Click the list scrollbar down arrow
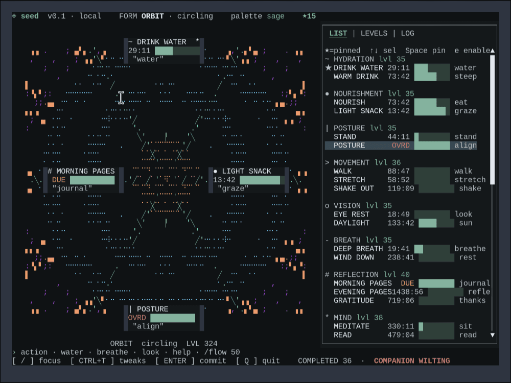511x383 pixels. click(x=493, y=335)
